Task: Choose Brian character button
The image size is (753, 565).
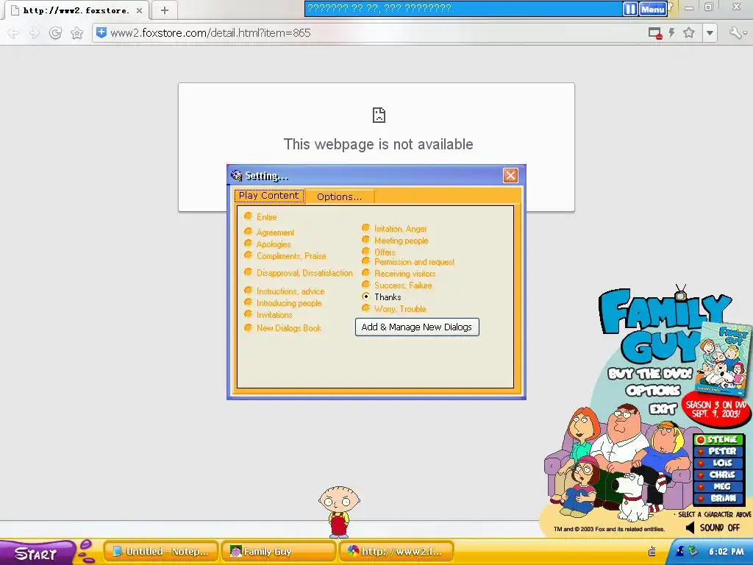Action: click(718, 498)
